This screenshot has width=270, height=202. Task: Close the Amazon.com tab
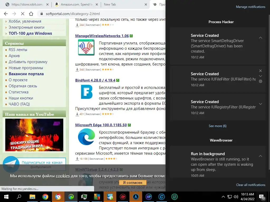tap(97, 5)
